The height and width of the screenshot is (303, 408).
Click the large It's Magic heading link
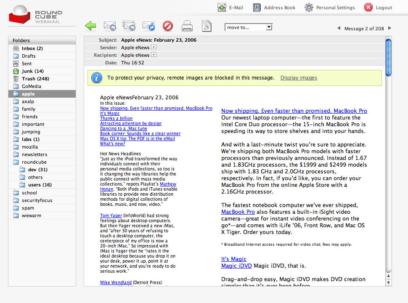(x=234, y=259)
